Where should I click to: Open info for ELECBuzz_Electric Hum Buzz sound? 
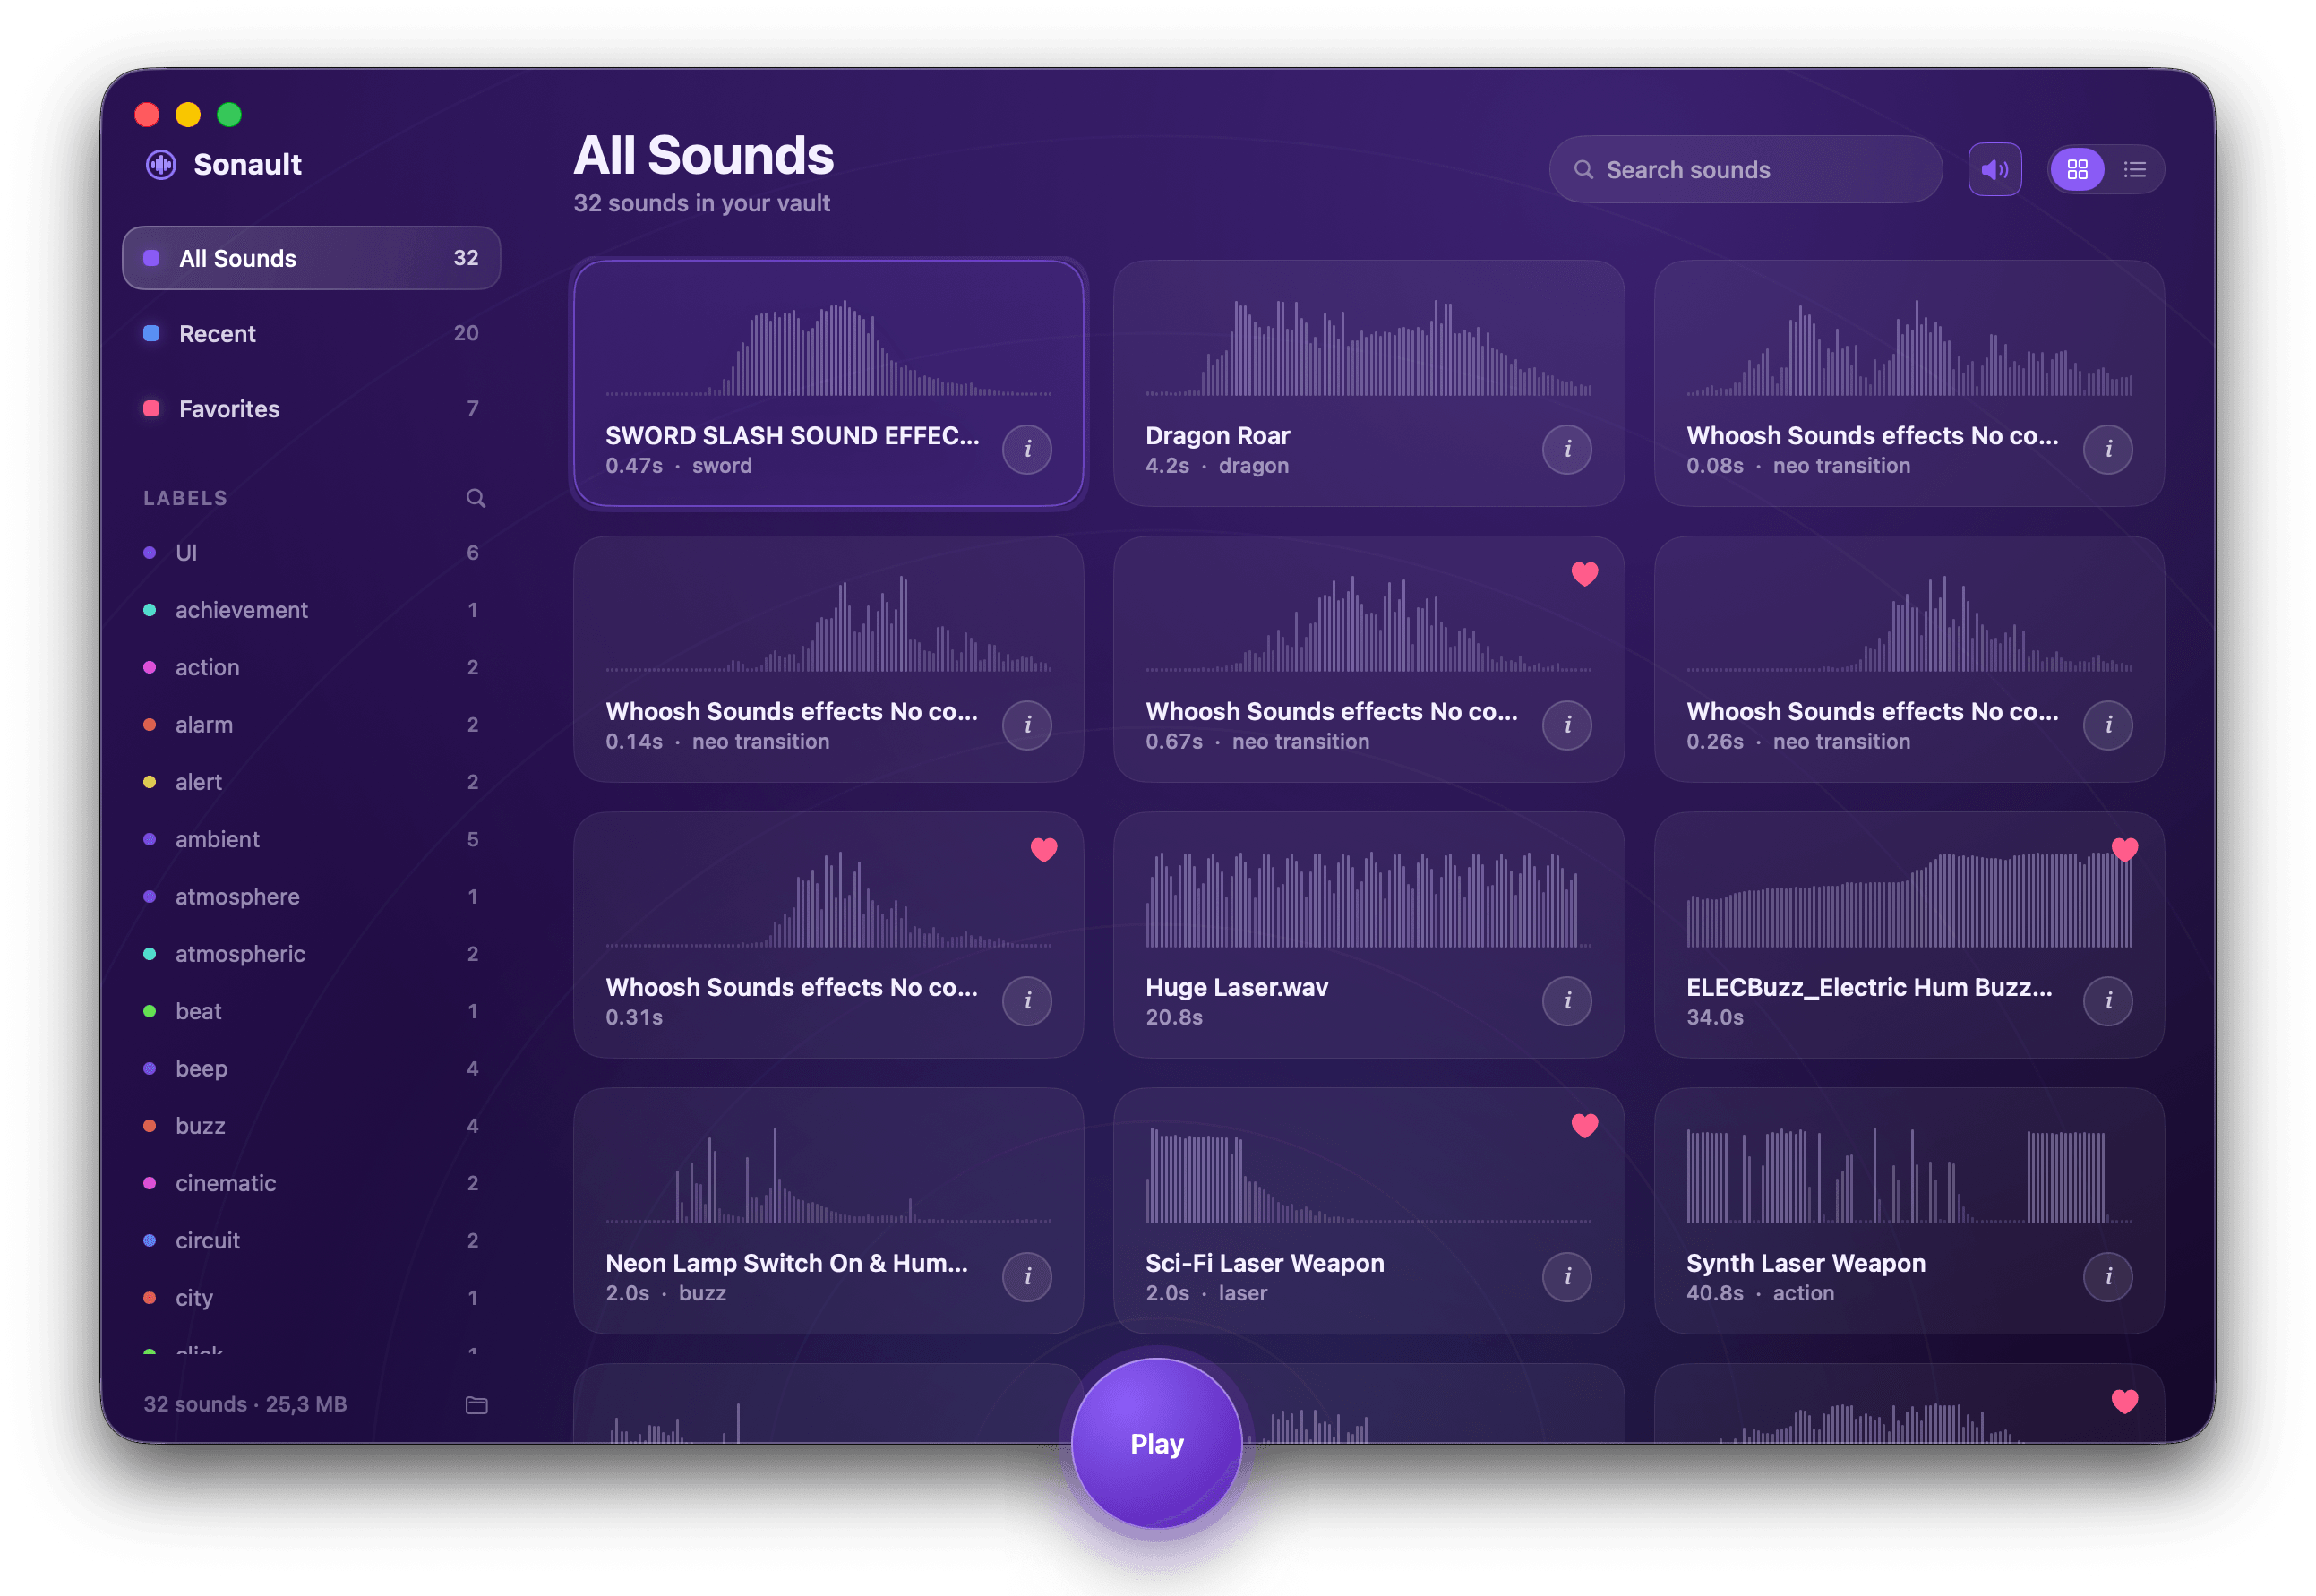(x=2108, y=1001)
